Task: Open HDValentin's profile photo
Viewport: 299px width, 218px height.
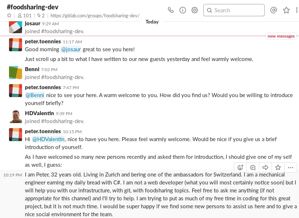Action: pyautogui.click(x=16, y=117)
